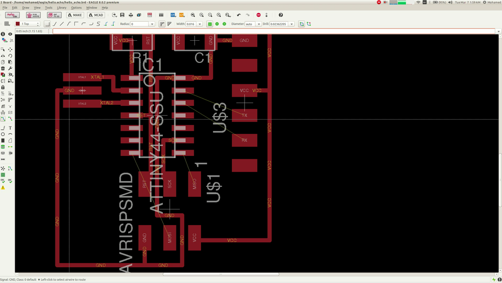Image resolution: width=502 pixels, height=283 pixels.
Task: Open the Errors warning list
Action: 3,187
